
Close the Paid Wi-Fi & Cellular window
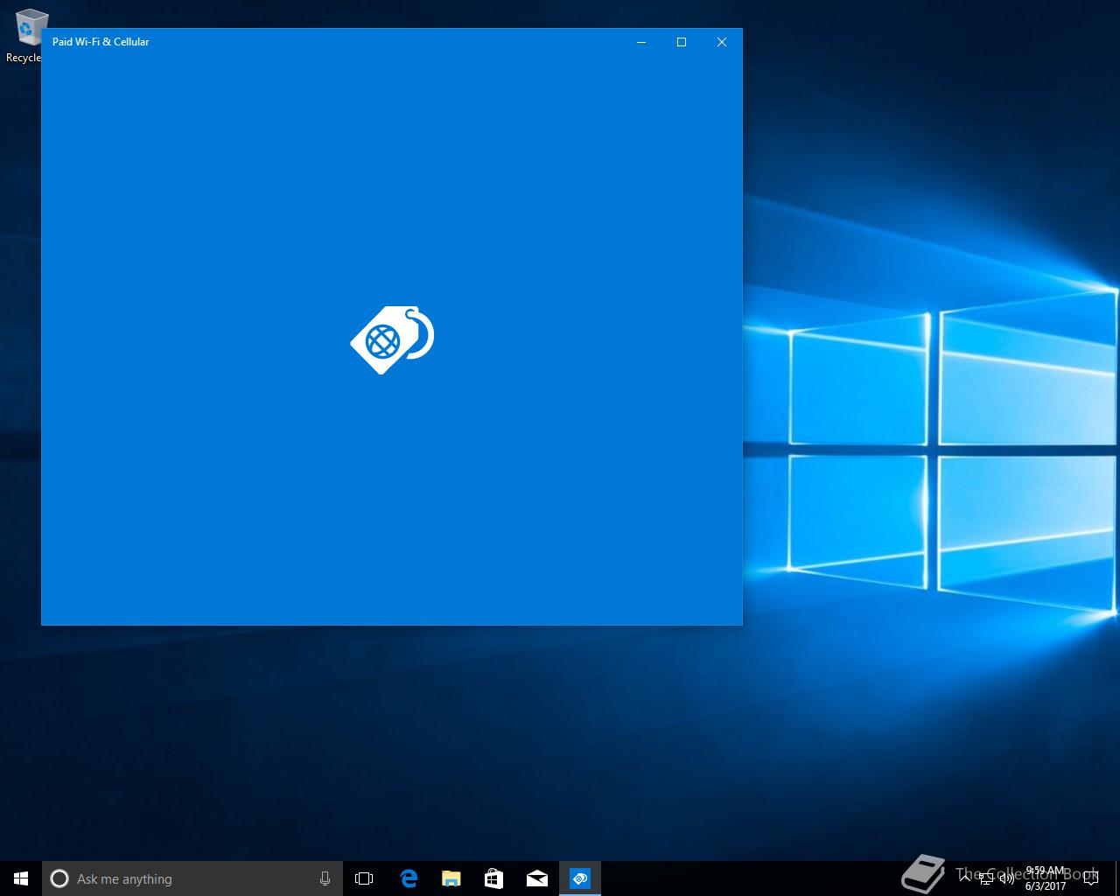722,42
